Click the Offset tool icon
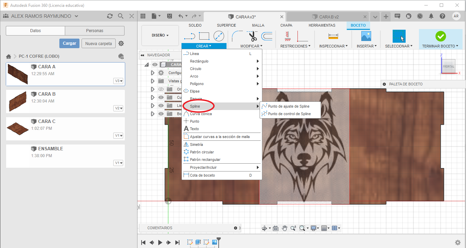Viewport: 466px width, 248px height. click(267, 36)
